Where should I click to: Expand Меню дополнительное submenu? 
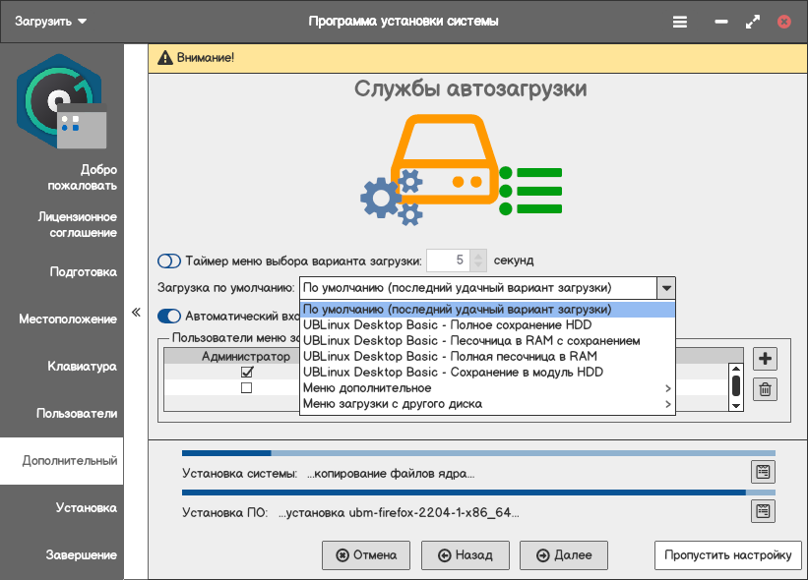(x=487, y=388)
